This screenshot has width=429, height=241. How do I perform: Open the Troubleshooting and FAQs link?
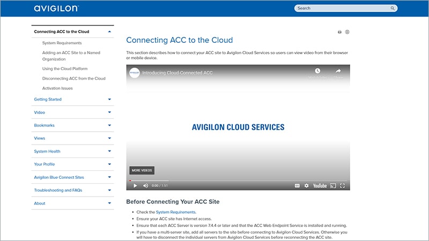click(58, 190)
